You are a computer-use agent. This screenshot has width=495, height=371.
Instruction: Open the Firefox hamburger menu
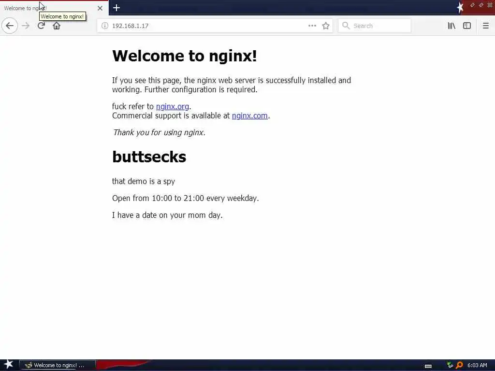(x=485, y=26)
